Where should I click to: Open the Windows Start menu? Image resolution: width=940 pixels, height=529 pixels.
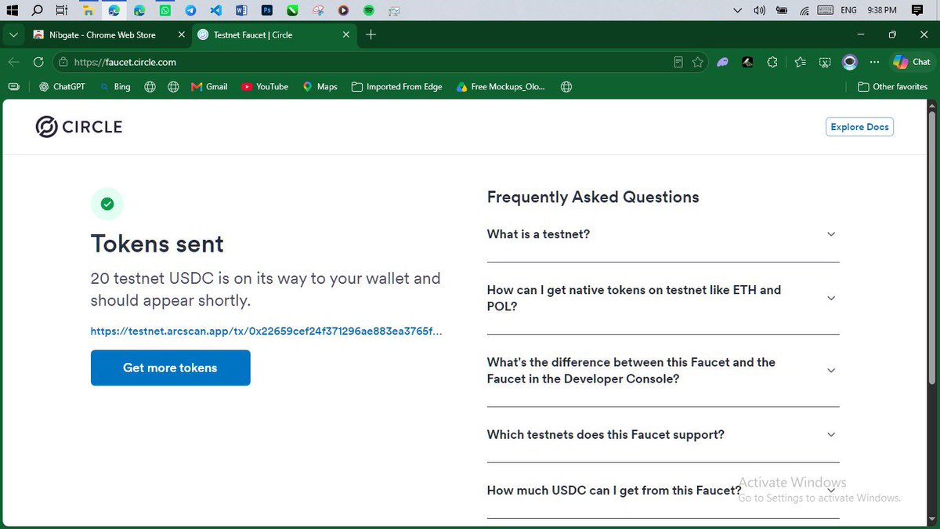[12, 10]
